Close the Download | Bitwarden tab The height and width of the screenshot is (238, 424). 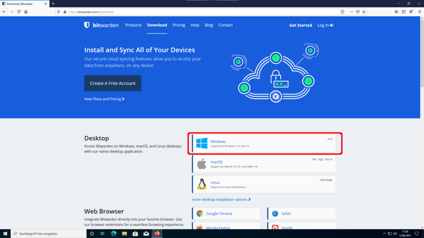pyautogui.click(x=46, y=4)
